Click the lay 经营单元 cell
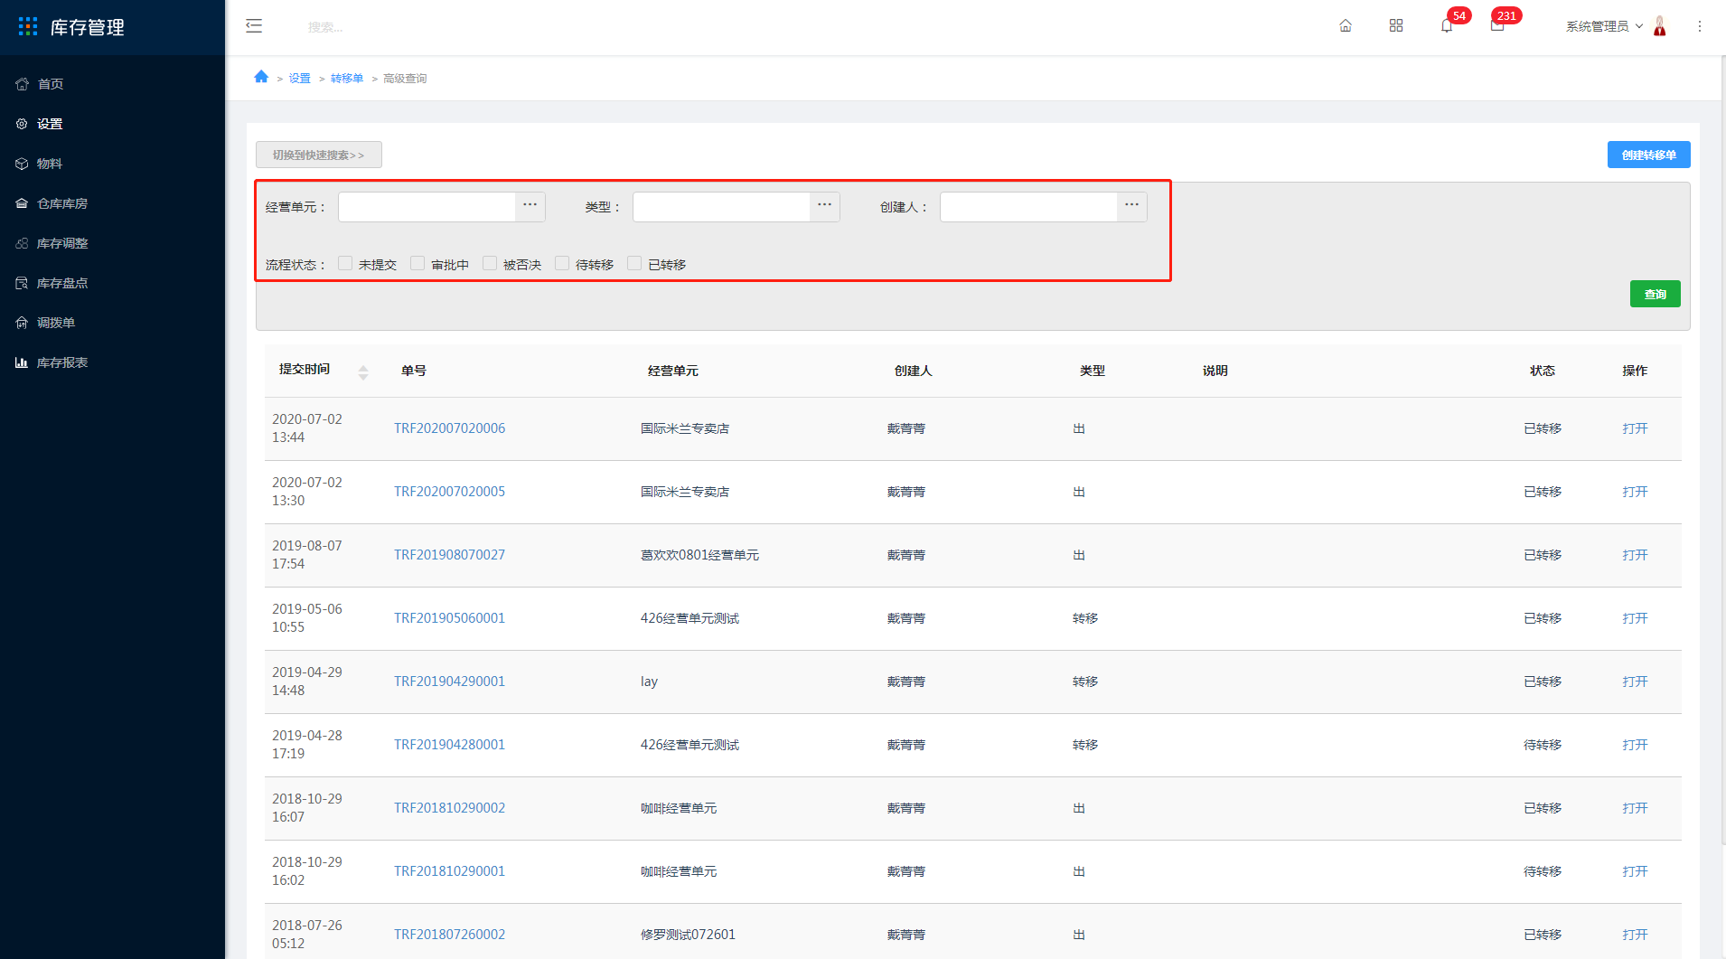 click(x=649, y=682)
